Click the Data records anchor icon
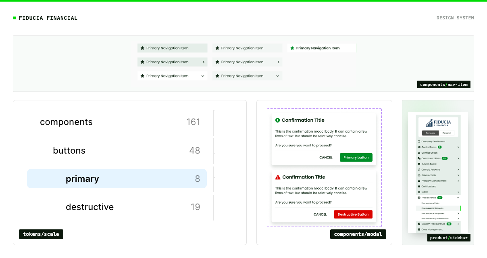The image size is (487, 258). point(419,175)
